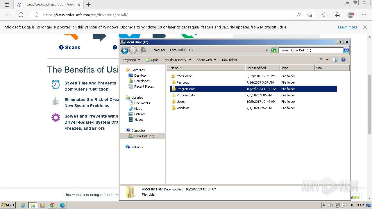This screenshot has height=209, width=372.
Task: Click the Learn more link
Action: [x=348, y=27]
